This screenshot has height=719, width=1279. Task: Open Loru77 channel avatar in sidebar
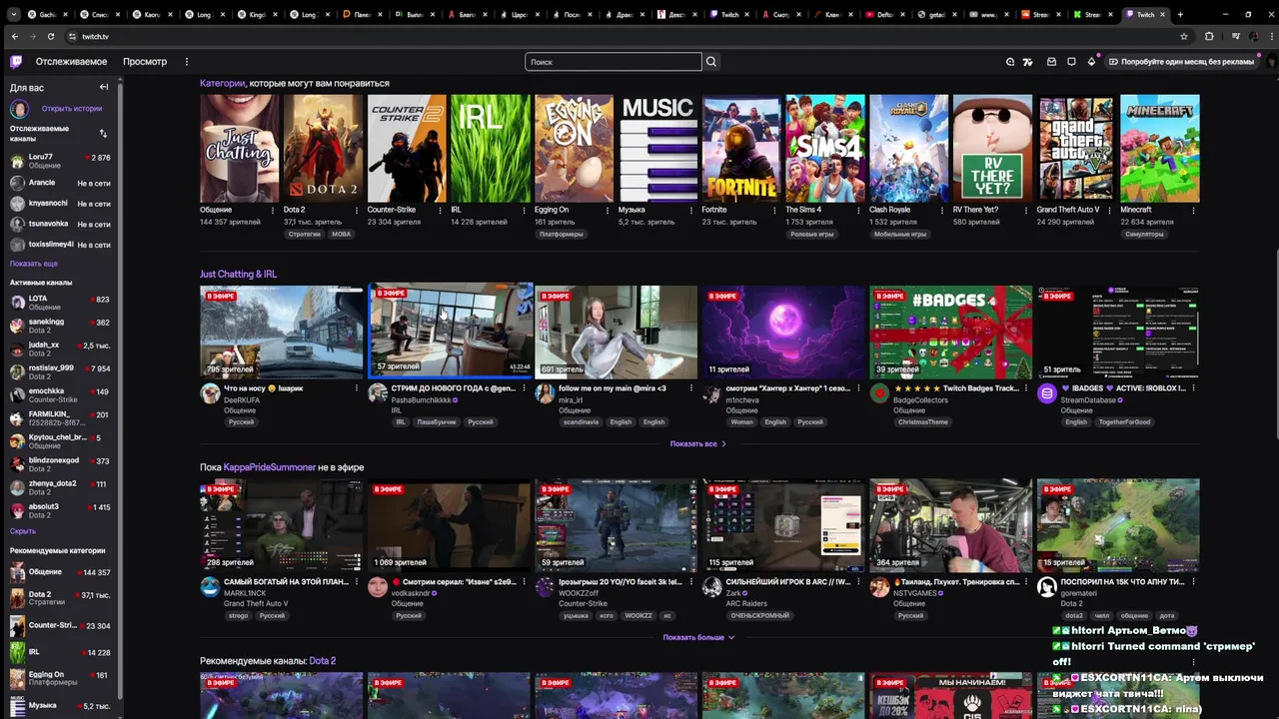tap(18, 161)
